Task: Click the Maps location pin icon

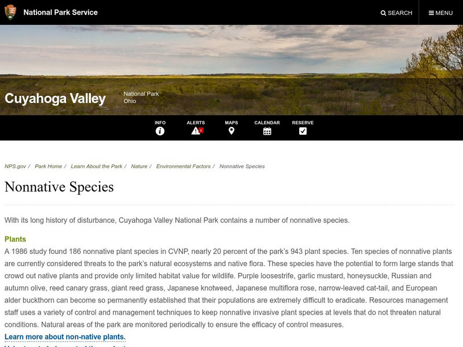Action: (231, 131)
